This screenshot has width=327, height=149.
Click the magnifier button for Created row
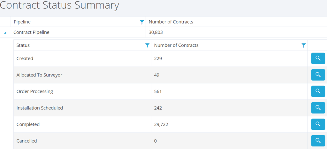(x=318, y=58)
